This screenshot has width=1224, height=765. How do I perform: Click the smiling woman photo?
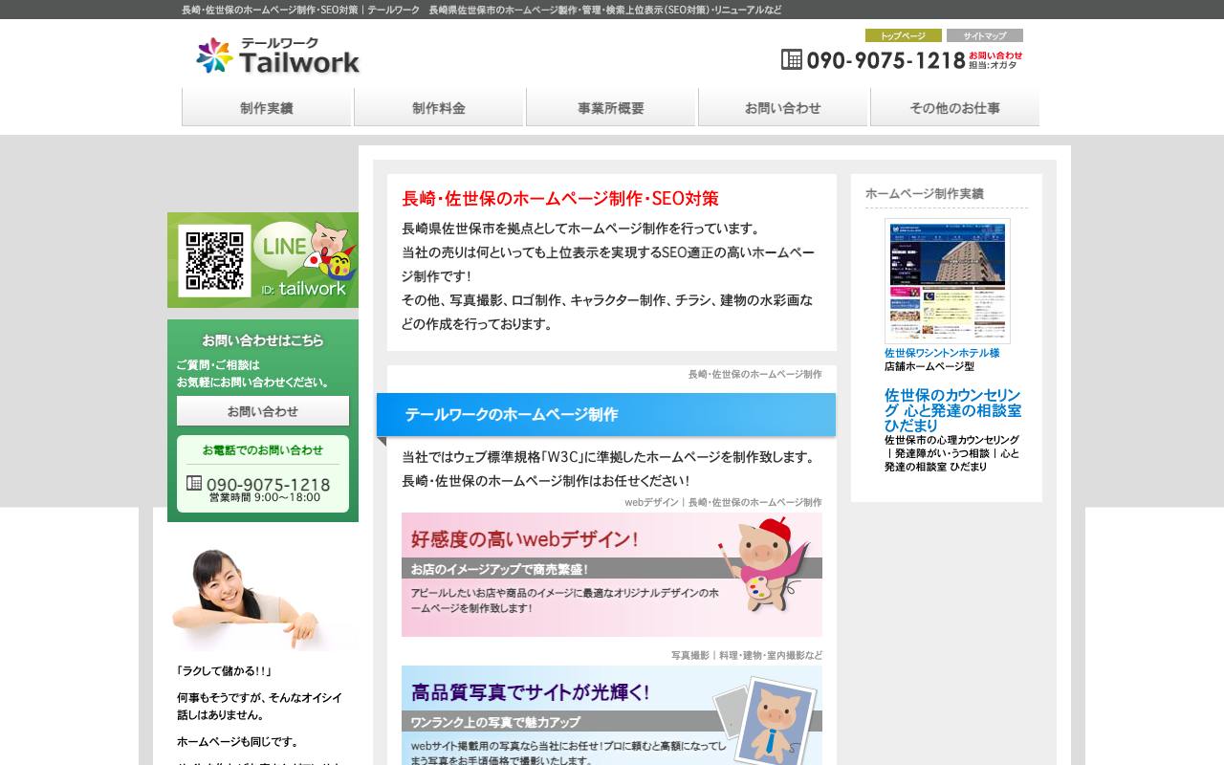pos(263,598)
